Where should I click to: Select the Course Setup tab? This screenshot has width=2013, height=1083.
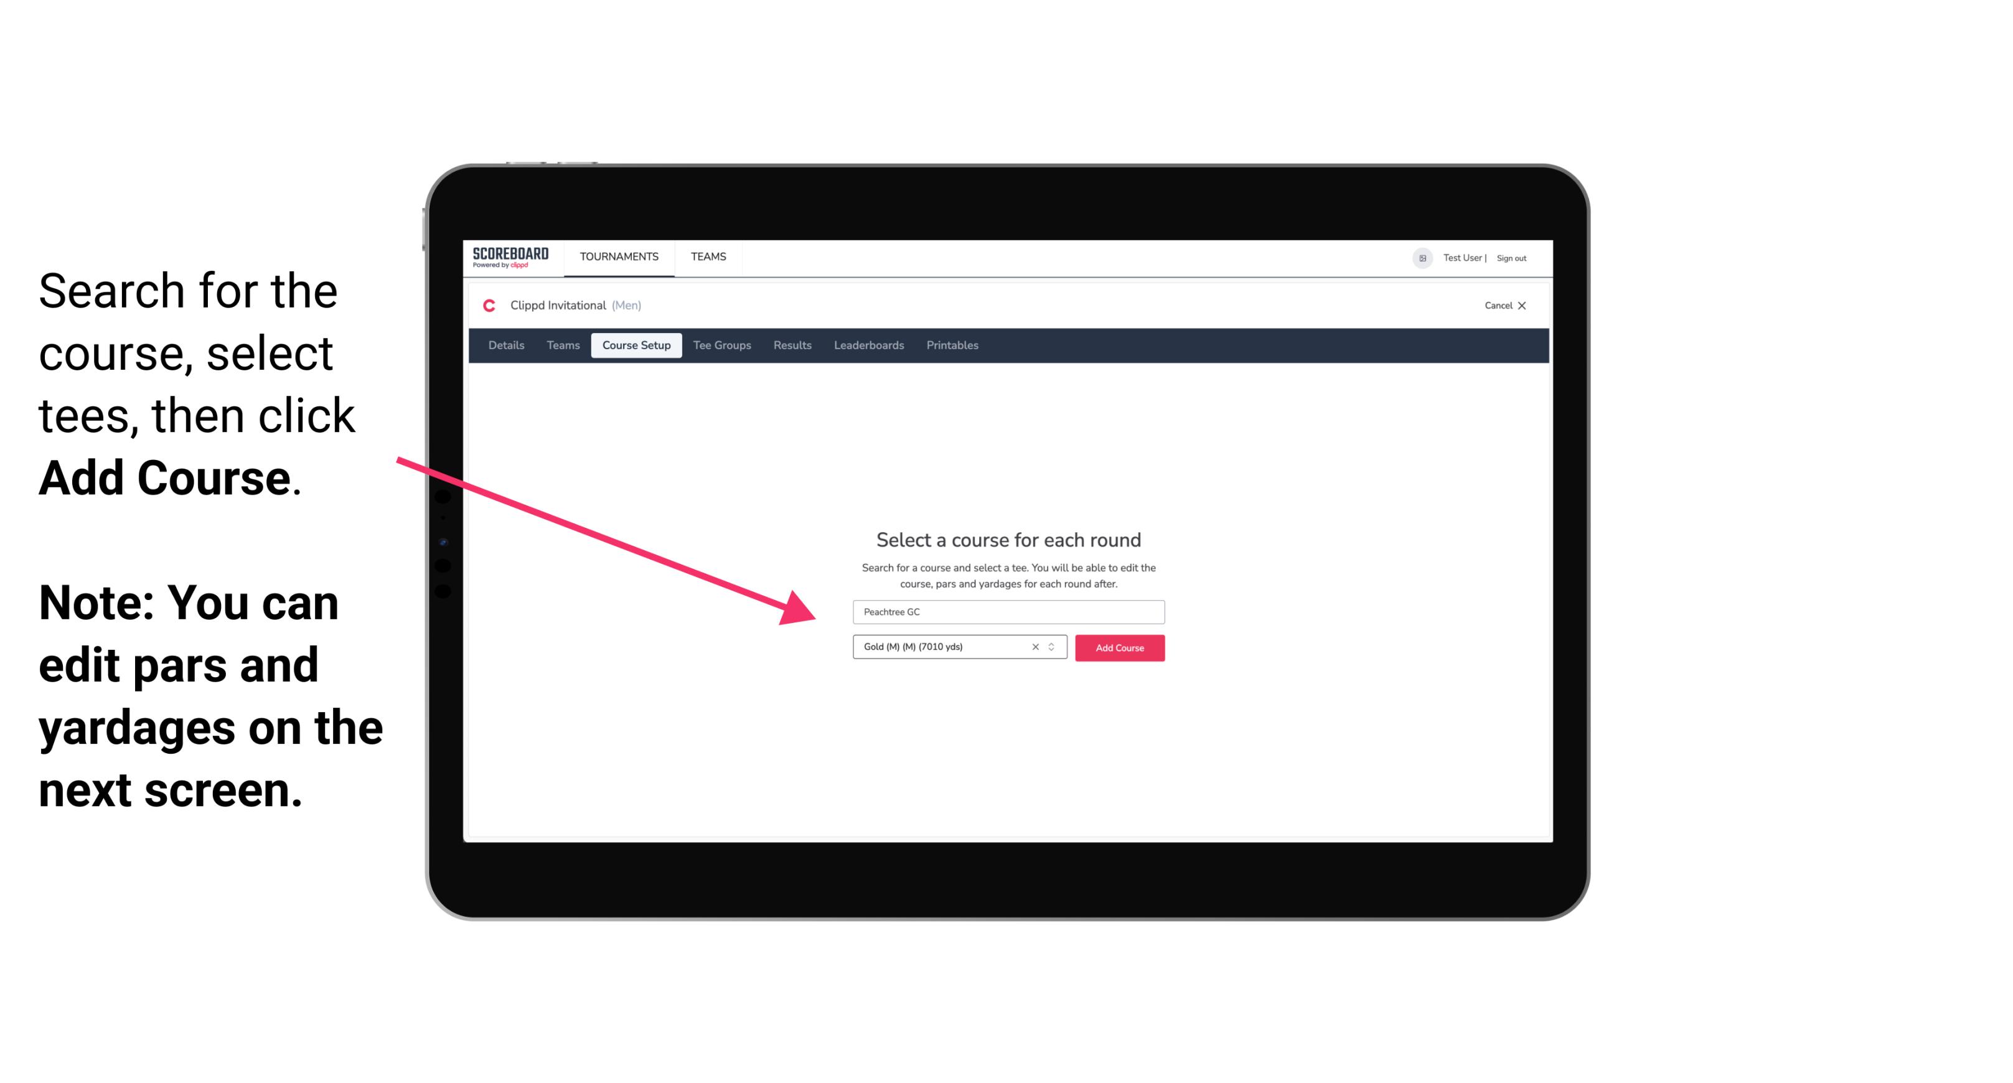pyautogui.click(x=636, y=345)
